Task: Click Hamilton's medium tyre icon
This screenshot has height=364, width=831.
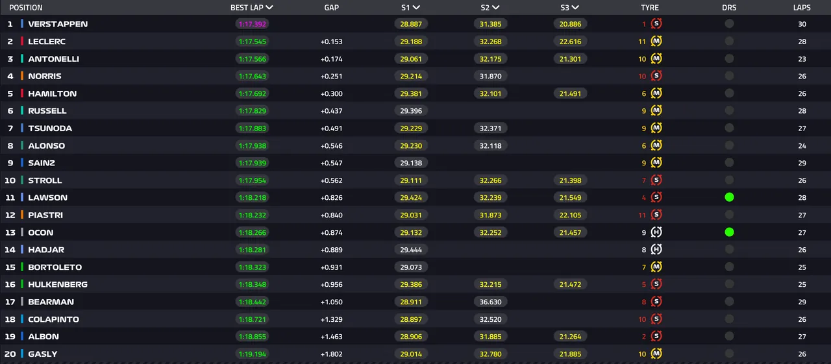Action: coord(656,93)
